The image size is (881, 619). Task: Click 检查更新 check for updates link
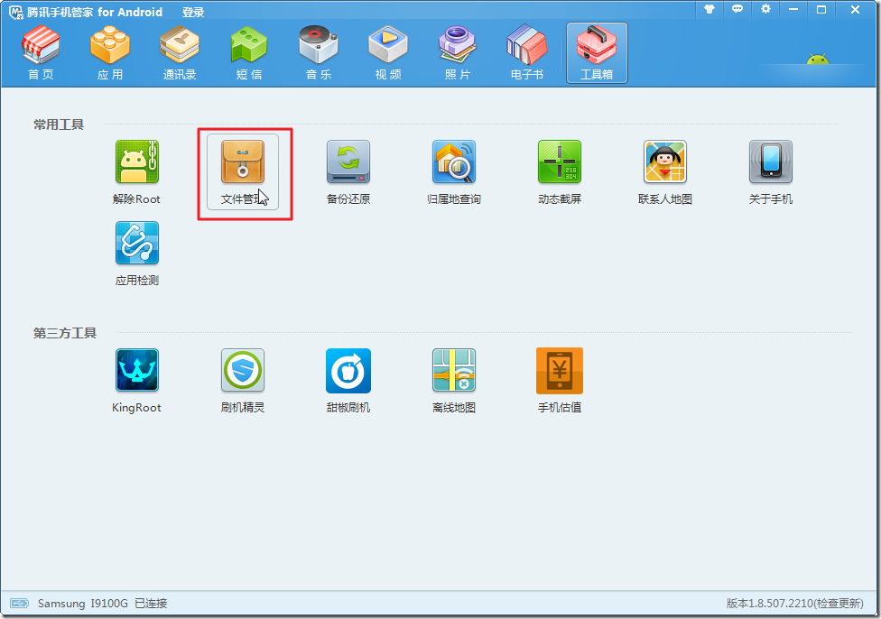pos(838,604)
